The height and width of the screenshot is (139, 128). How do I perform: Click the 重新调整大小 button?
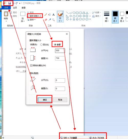pyautogui.click(x=34, y=16)
